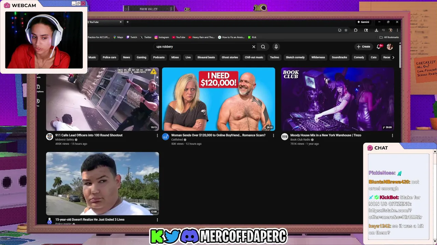Close the WEBCAM overlay window
This screenshot has height=245, width=437.
83,3
